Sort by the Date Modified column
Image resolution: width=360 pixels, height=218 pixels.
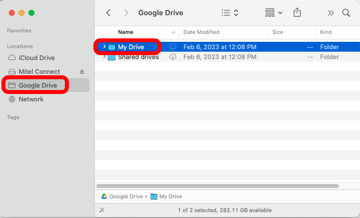click(x=201, y=32)
